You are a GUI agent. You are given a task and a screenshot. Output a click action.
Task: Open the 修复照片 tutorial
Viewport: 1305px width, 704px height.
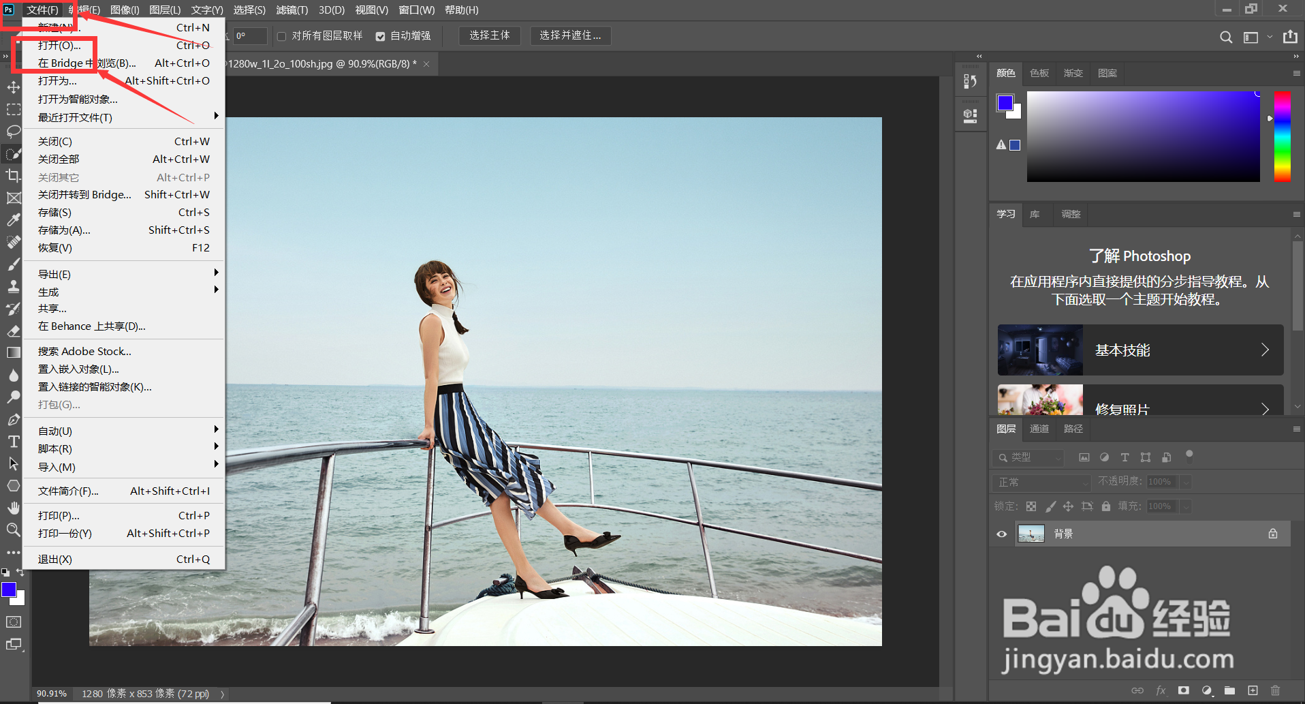pyautogui.click(x=1141, y=400)
